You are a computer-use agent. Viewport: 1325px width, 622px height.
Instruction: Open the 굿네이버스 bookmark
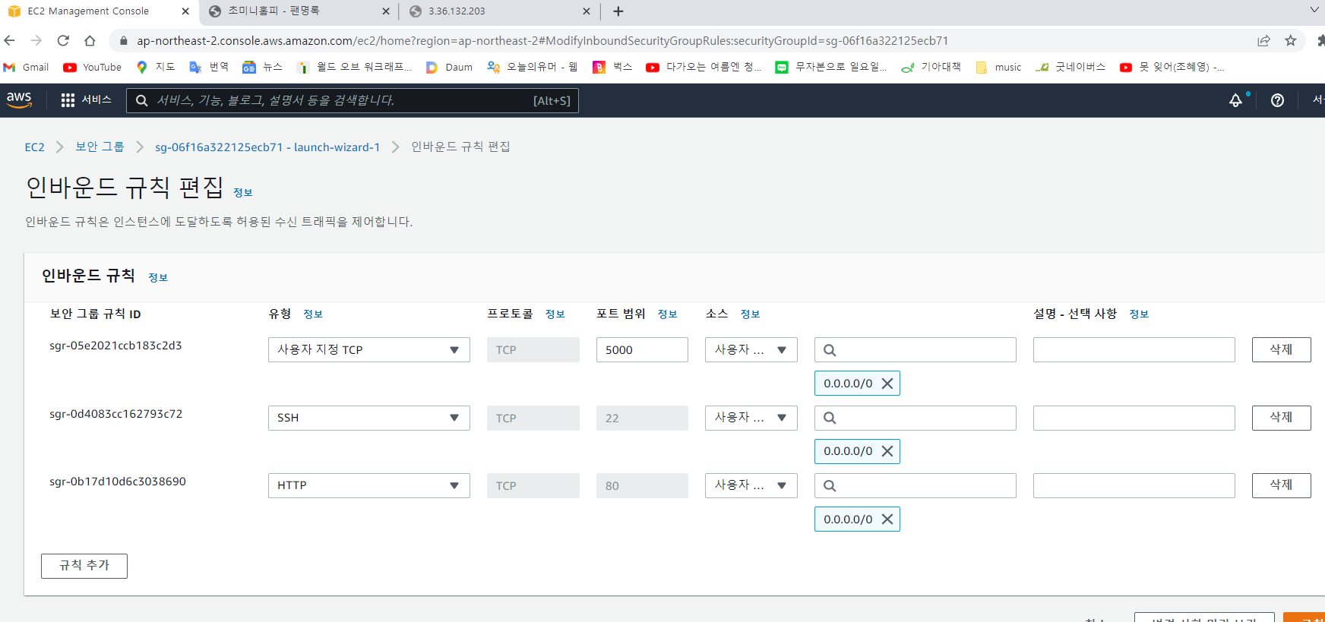point(1070,67)
